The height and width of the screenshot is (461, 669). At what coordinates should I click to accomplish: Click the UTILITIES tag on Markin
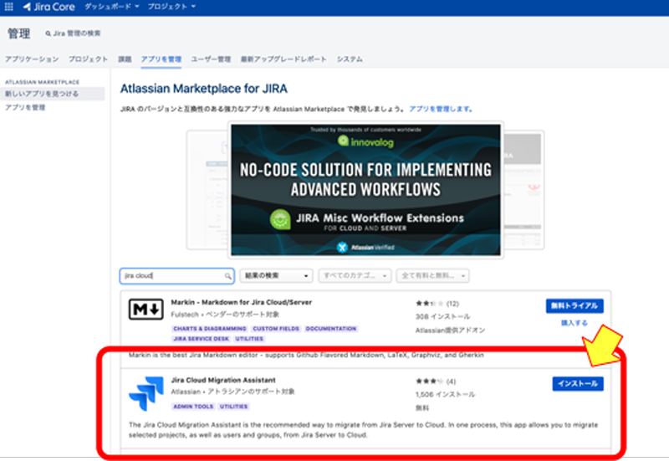pos(249,339)
